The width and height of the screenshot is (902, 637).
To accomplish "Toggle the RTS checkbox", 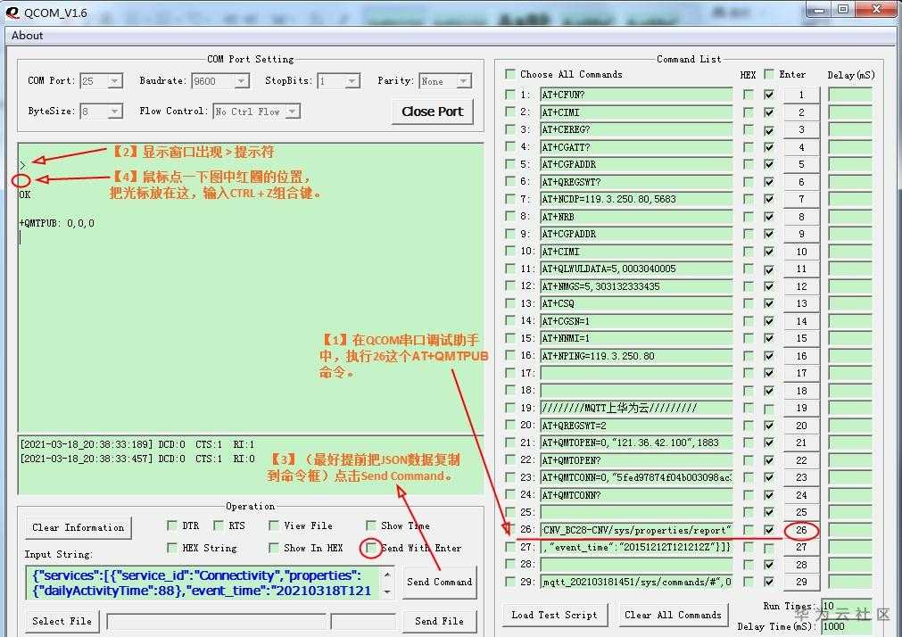I will click(x=218, y=525).
